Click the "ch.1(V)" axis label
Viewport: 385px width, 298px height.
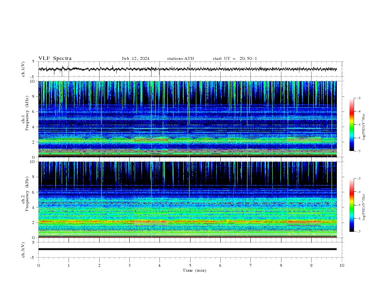tap(23, 69)
